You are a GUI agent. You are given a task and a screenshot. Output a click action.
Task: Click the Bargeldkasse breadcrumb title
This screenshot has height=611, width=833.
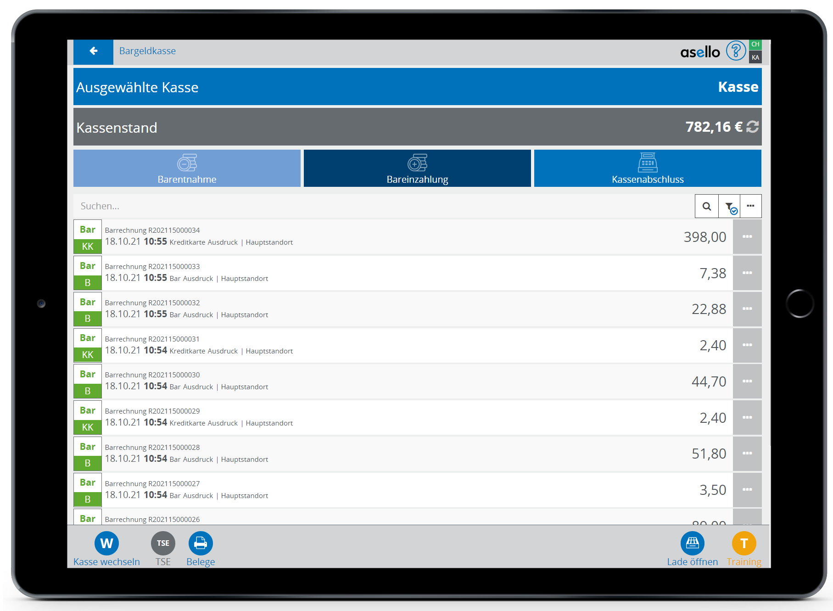pos(147,51)
